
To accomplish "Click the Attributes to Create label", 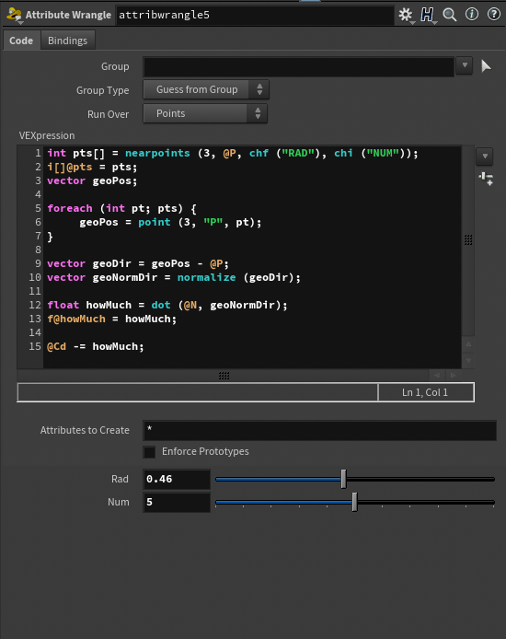I will (x=85, y=430).
